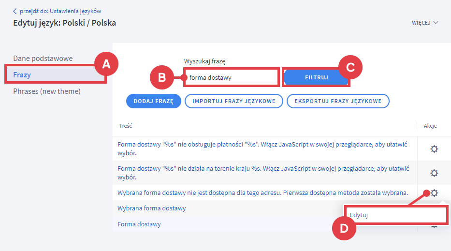
Task: Expand the WIĘCEJ dropdown
Action: 424,23
